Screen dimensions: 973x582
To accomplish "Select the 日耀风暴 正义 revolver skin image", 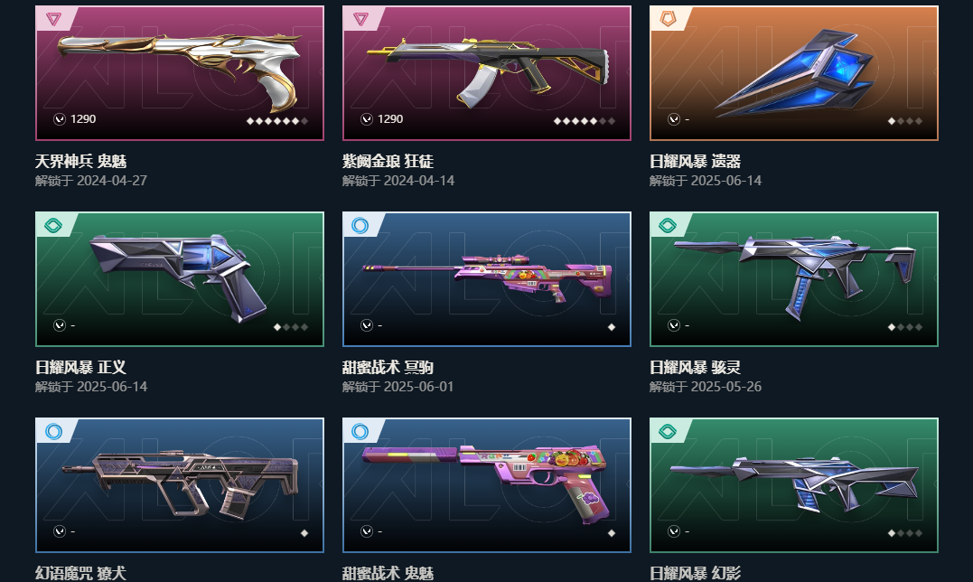I will coord(180,279).
